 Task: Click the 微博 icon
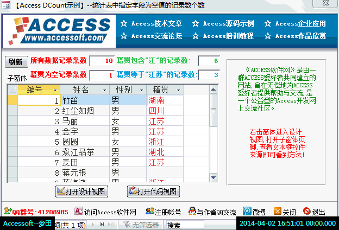(247, 211)
